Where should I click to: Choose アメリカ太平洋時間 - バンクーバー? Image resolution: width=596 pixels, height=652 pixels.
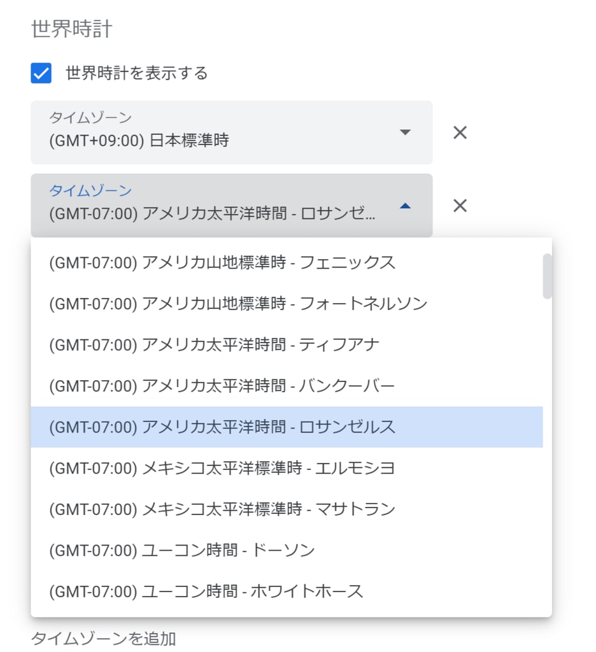coord(287,386)
